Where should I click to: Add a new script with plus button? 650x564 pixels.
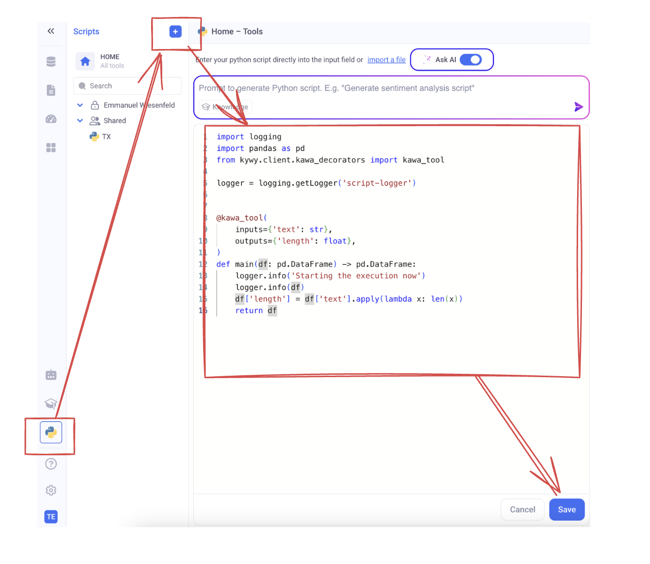[x=175, y=32]
